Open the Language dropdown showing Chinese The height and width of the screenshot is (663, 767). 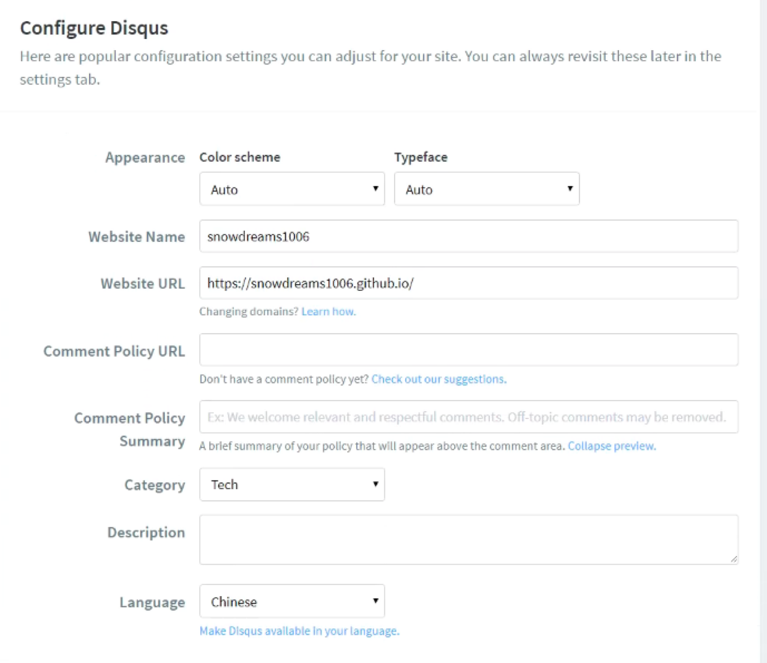click(x=291, y=601)
